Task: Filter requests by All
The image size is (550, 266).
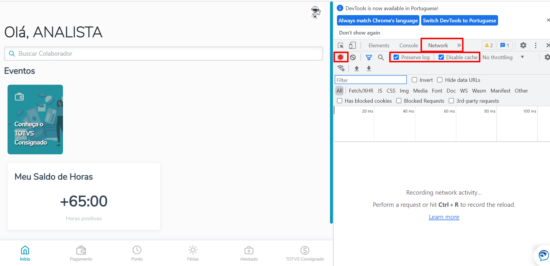Action: pos(339,91)
